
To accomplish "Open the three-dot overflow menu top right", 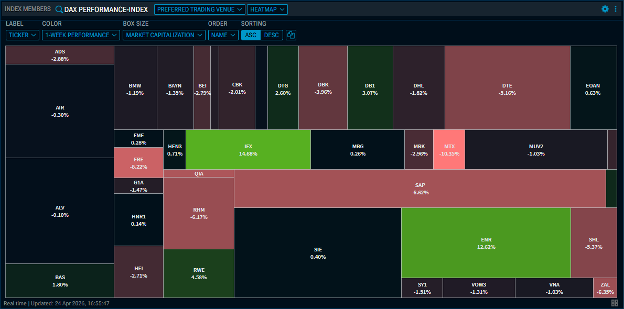I will click(x=616, y=9).
